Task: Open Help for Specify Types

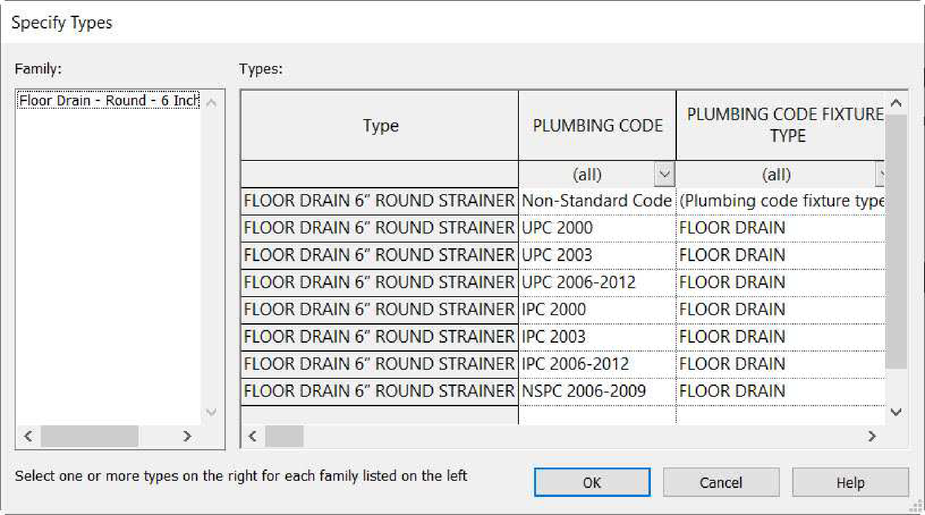Action: click(850, 482)
